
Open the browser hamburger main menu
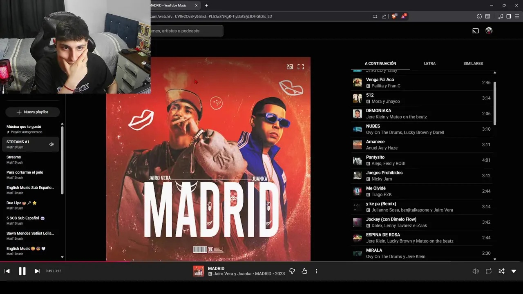(517, 16)
